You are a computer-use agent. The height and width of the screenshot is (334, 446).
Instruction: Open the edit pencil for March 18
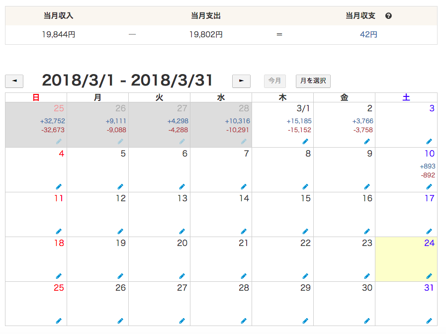[x=59, y=276]
